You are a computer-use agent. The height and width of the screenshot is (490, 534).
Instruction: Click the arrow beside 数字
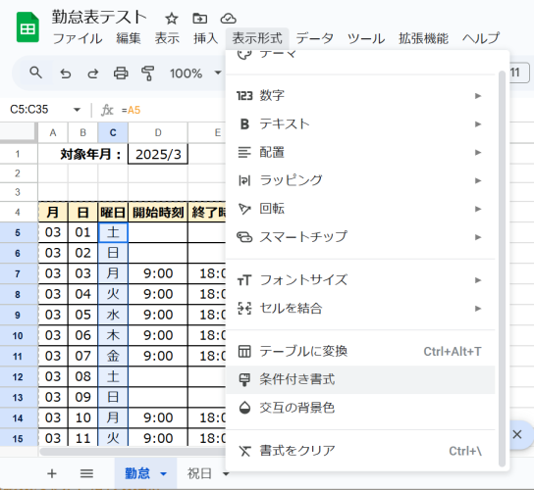click(x=478, y=96)
